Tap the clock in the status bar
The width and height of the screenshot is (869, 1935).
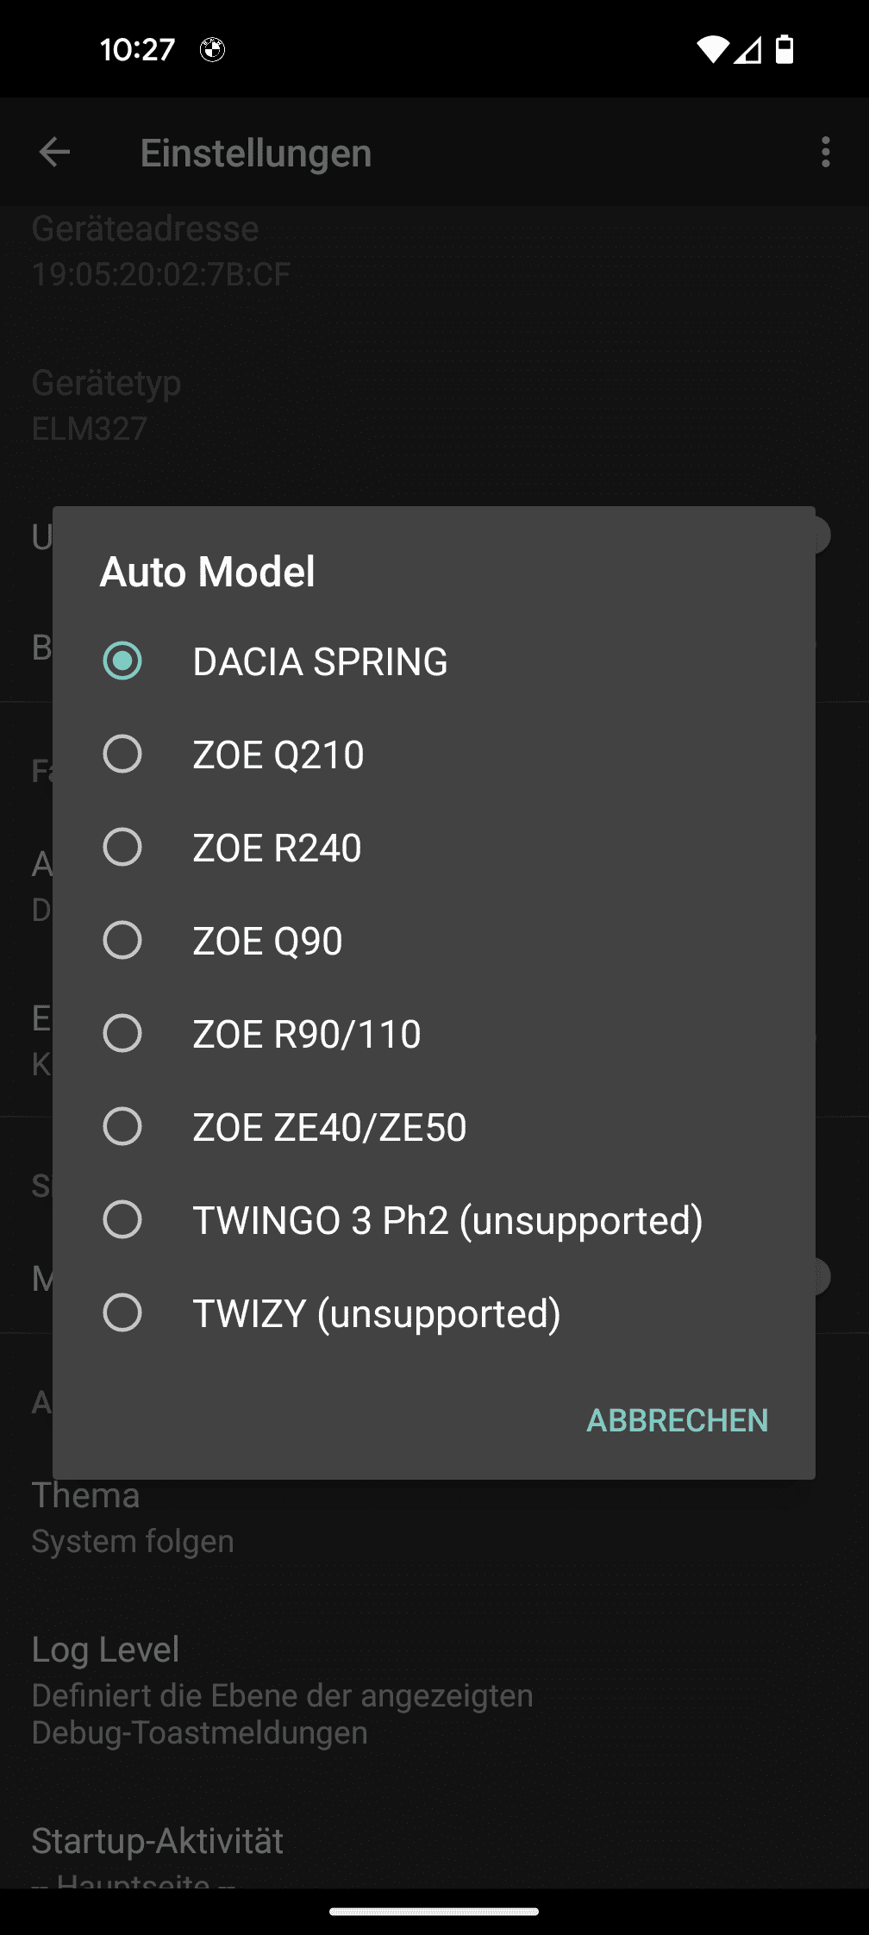pos(138,49)
